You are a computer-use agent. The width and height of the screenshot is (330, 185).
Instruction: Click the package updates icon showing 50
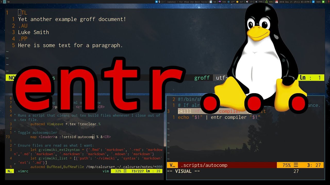tap(211, 2)
